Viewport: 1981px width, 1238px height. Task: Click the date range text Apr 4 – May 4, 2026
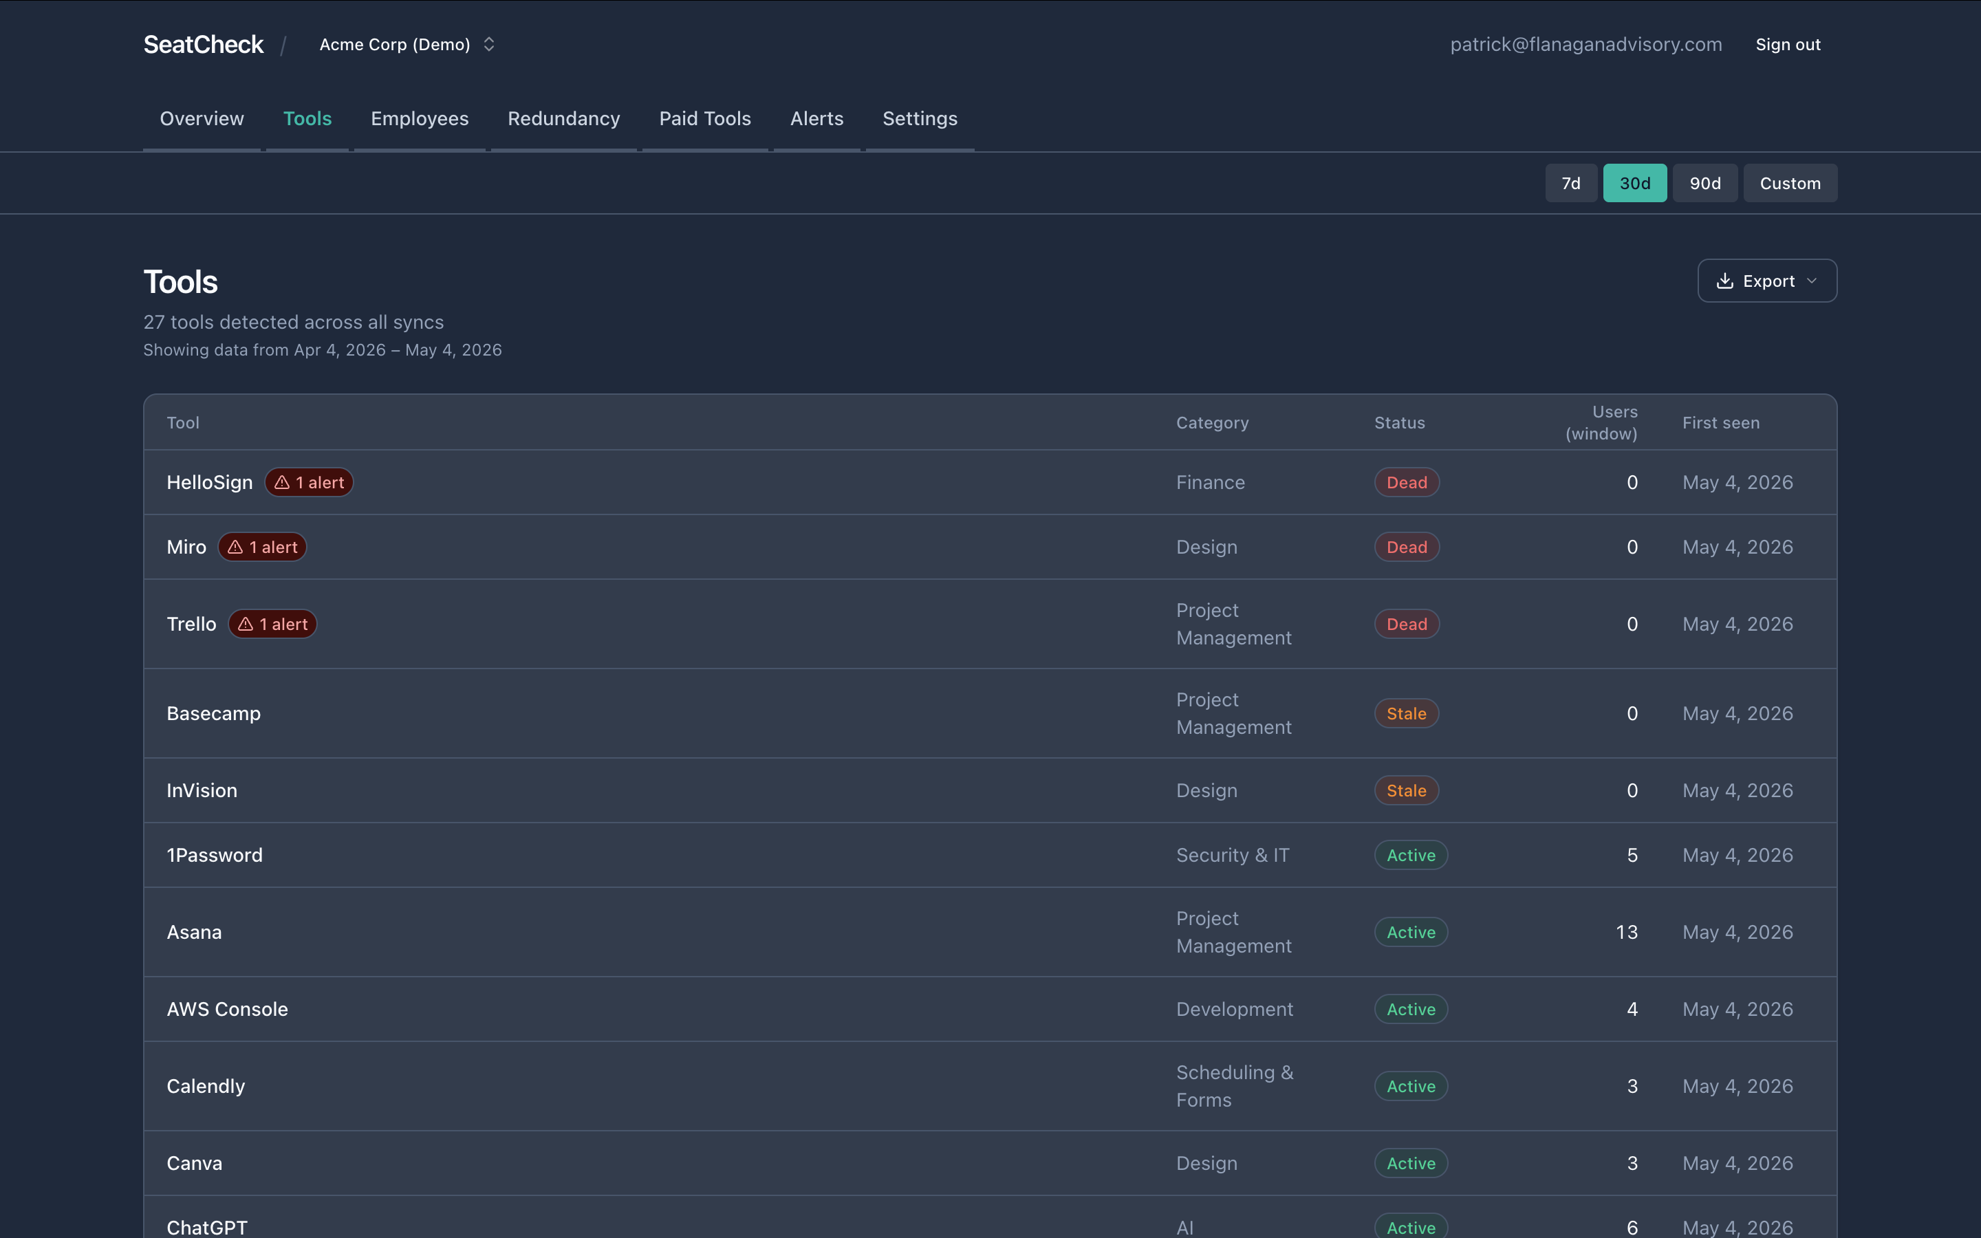[323, 349]
